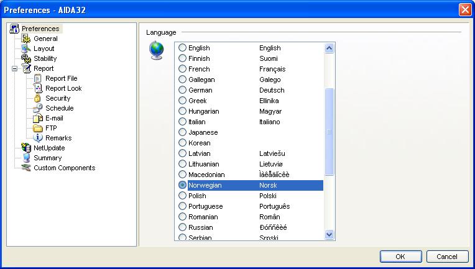Screen dimensions: 475x269
Task: Open the Custom Components page
Action: [65, 168]
